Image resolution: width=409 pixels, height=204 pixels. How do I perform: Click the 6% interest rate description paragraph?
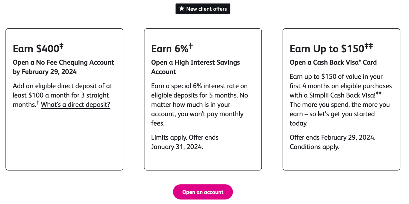tap(200, 105)
